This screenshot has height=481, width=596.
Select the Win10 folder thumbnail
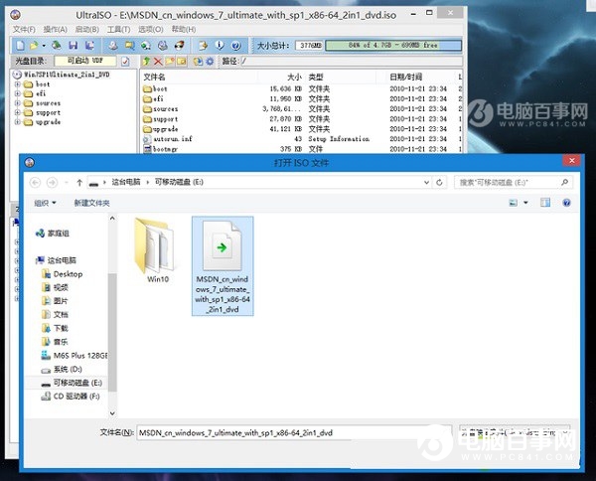pyautogui.click(x=157, y=250)
